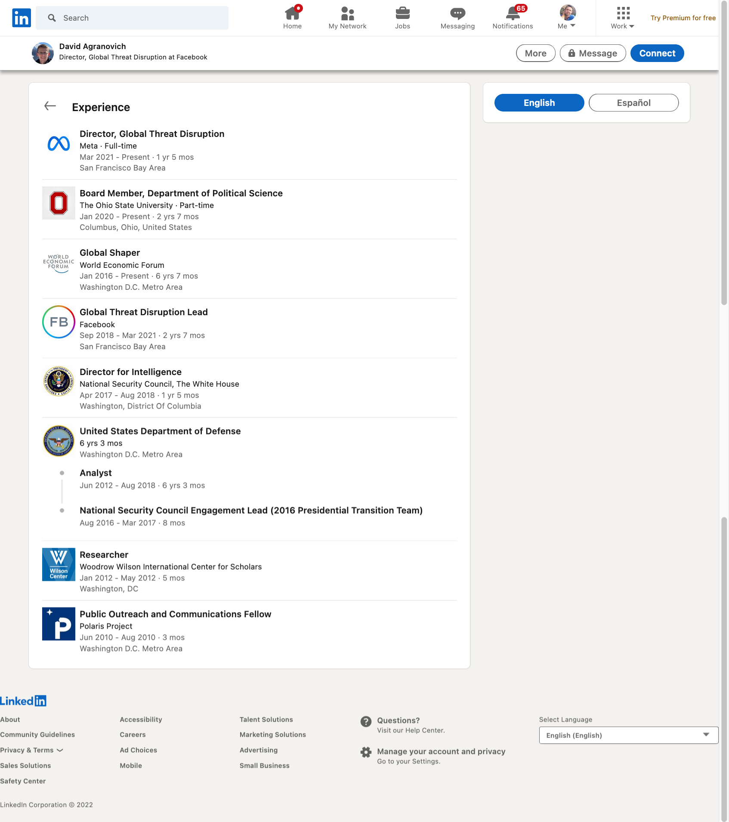The width and height of the screenshot is (729, 822).
Task: Open the Careers footer link
Action: click(x=133, y=735)
